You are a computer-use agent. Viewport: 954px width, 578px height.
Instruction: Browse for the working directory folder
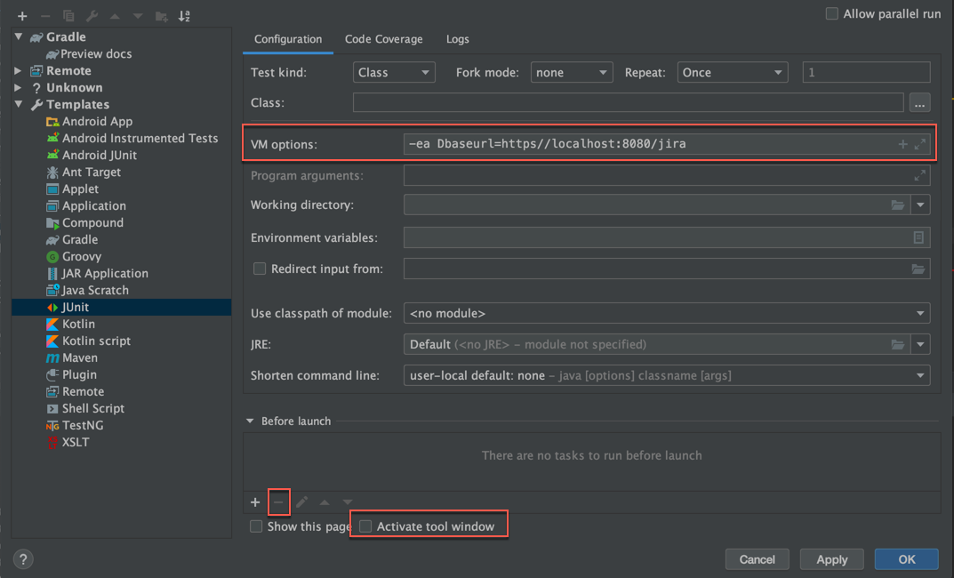pyautogui.click(x=897, y=205)
